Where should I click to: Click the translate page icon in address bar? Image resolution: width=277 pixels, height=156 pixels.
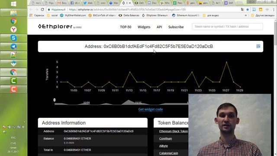pos(242,10)
